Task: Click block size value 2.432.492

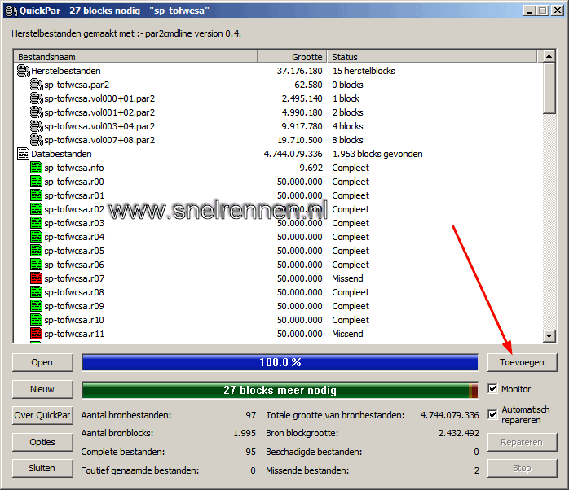Action: coord(459,433)
